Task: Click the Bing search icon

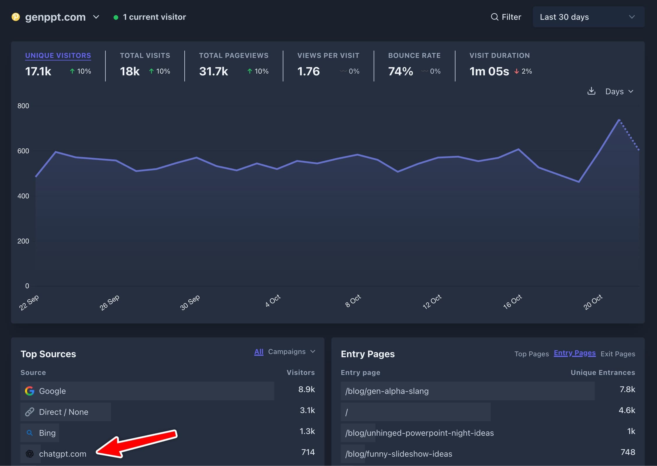Action: pos(30,433)
